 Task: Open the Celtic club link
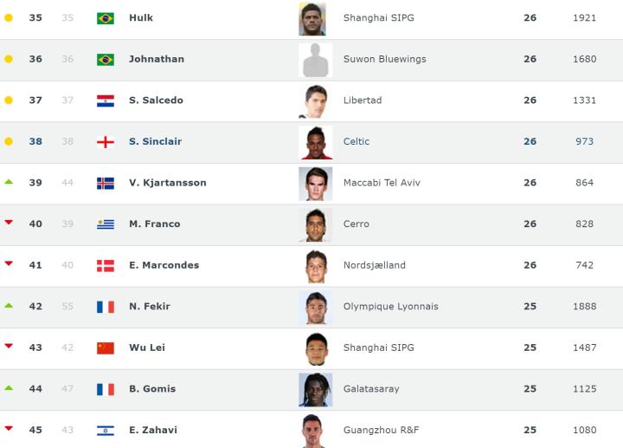pyautogui.click(x=356, y=142)
